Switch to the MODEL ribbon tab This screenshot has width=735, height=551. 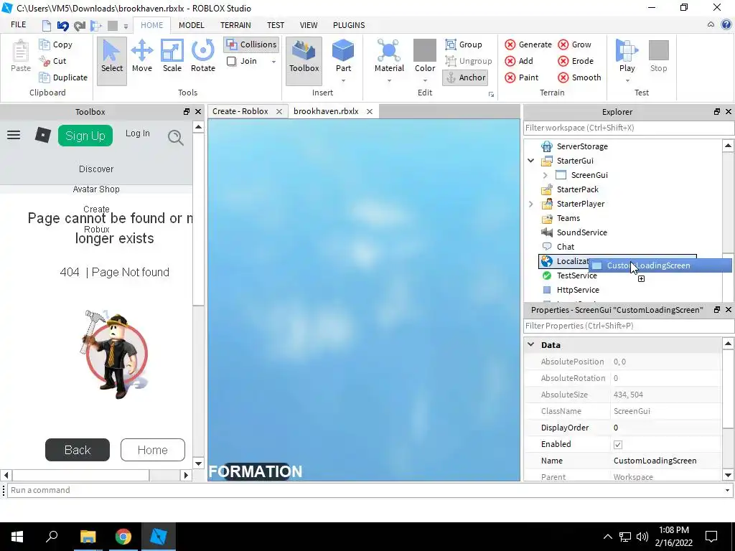point(191,25)
